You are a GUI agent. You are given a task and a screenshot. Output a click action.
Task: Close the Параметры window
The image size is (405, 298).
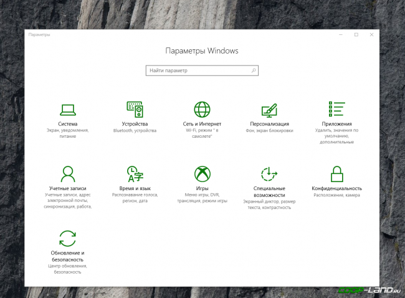click(371, 35)
